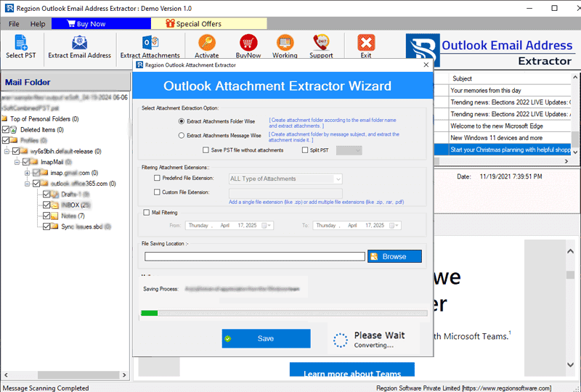Click the Drafts folder icon
This screenshot has height=392, width=581.
click(x=54, y=195)
